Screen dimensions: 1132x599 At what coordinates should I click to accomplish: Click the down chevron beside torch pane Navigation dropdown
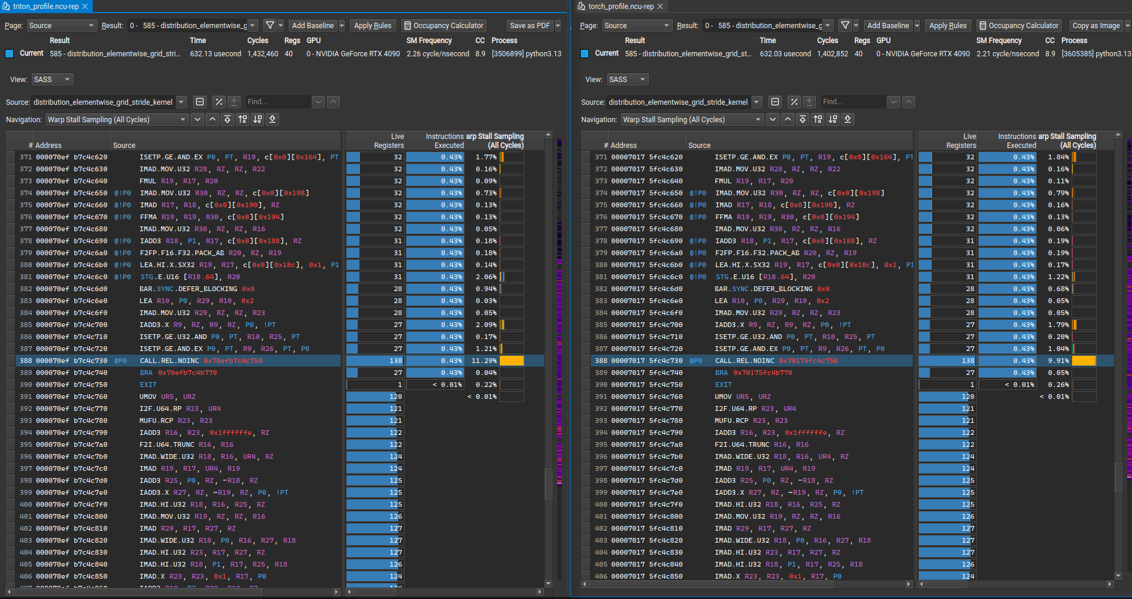tap(773, 119)
